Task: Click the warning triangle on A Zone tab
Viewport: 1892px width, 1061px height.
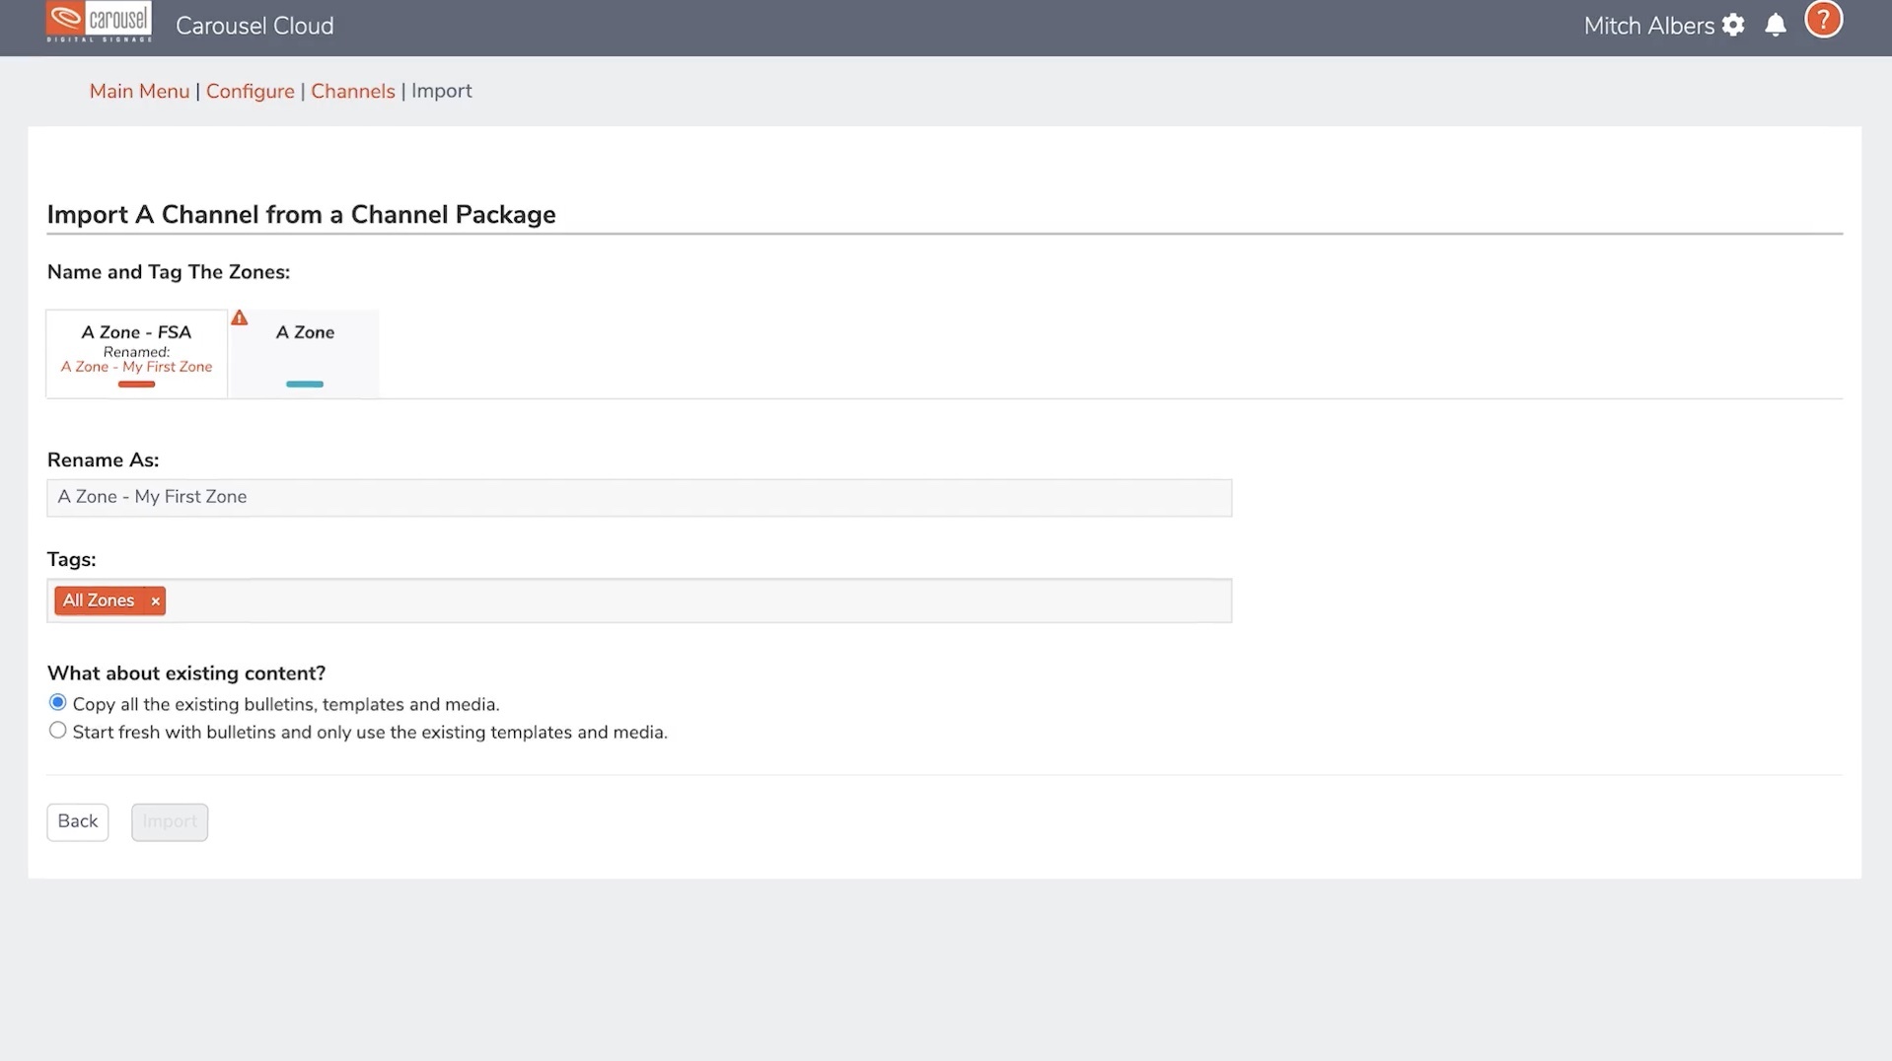Action: click(x=240, y=318)
